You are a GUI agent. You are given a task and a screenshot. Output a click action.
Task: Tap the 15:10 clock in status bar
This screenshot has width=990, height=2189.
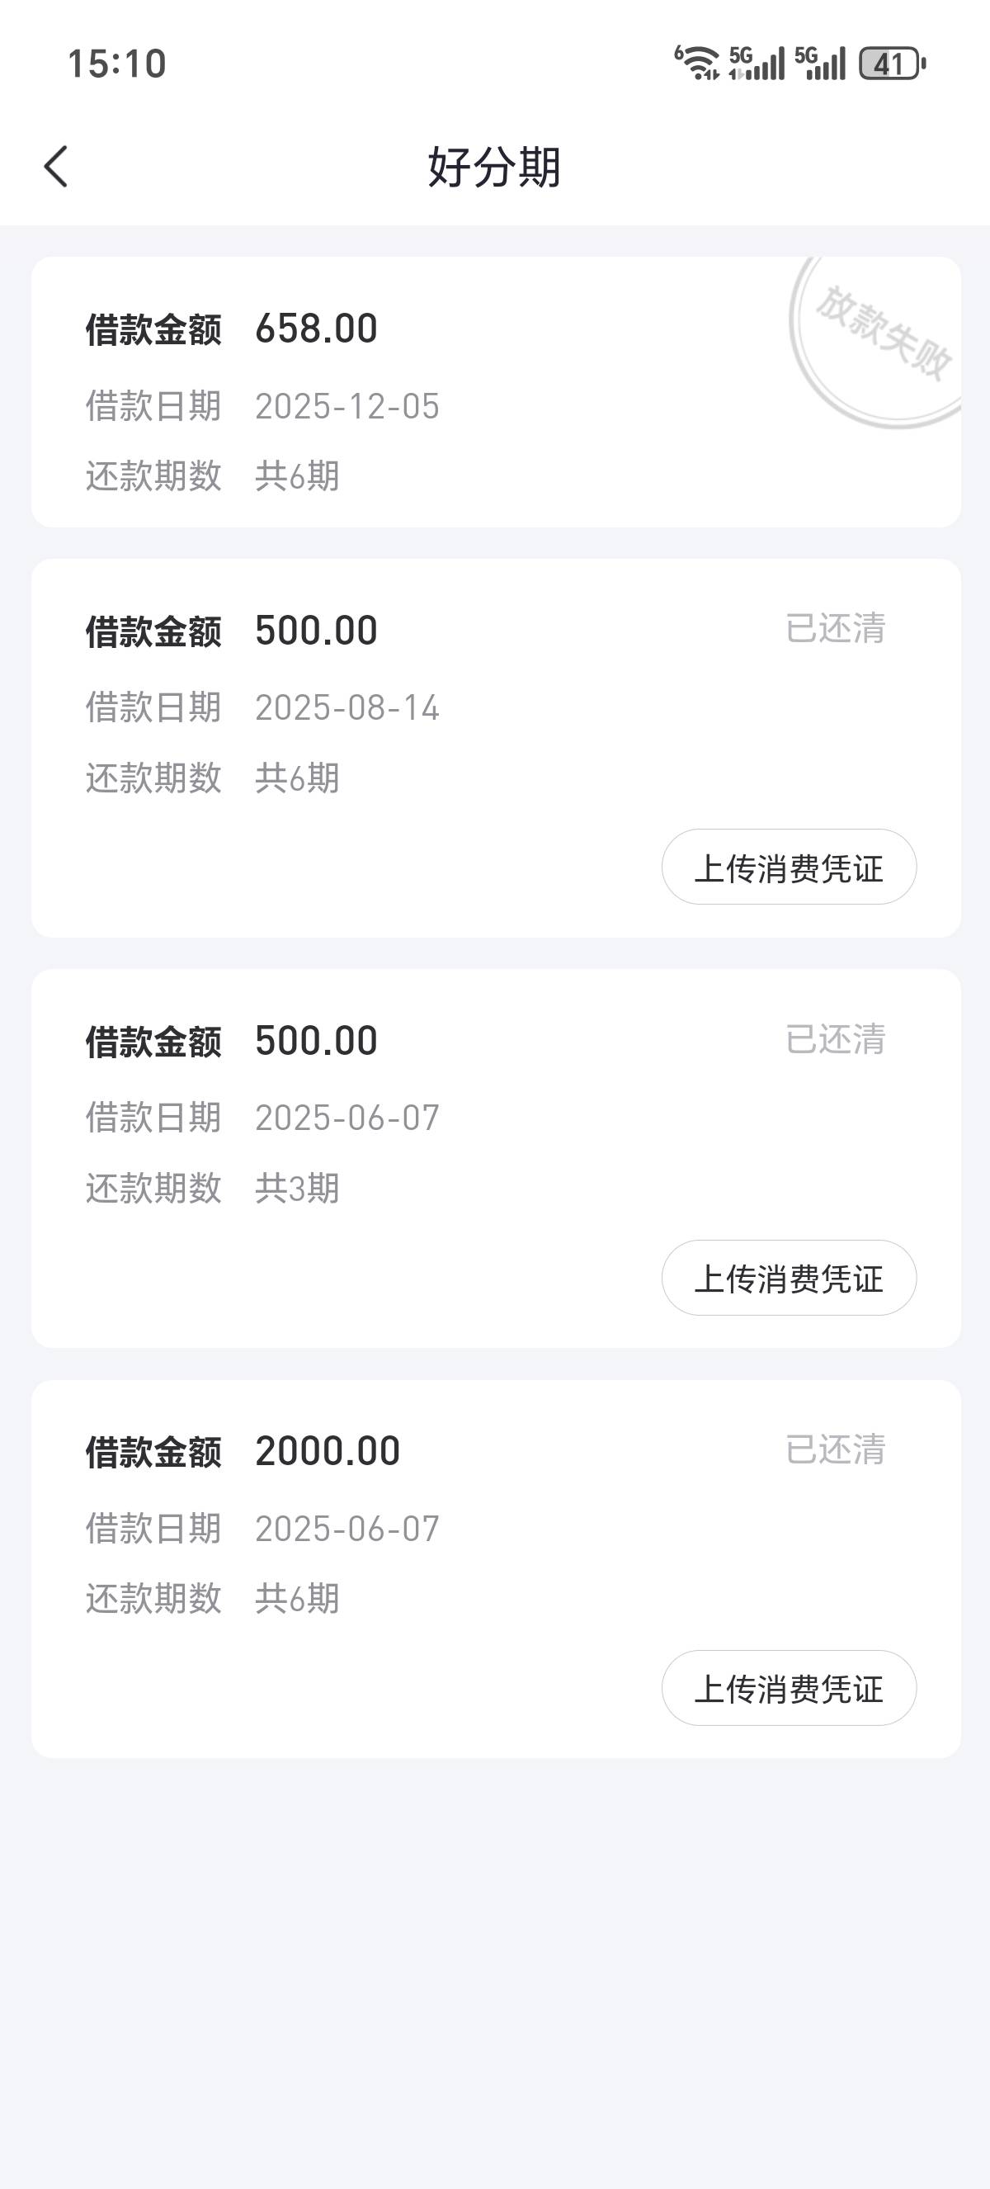pos(116,64)
